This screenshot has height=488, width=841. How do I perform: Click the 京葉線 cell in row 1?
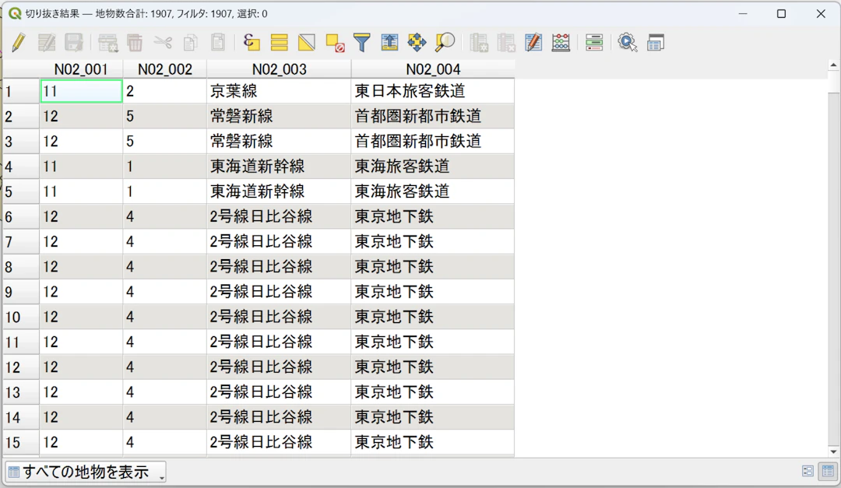coord(279,91)
